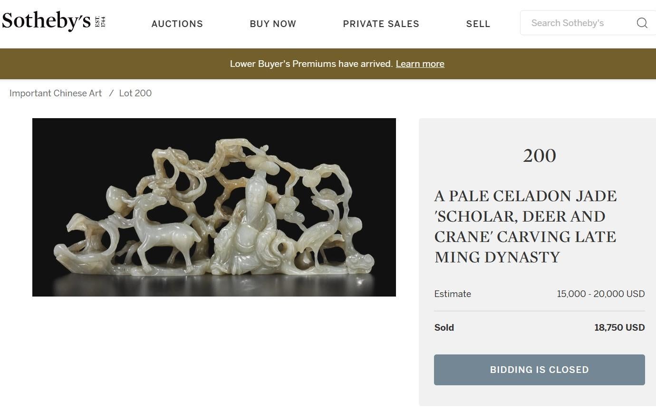Screen dimensions: 656x409
Task: Click the Estimate label
Action: click(453, 294)
